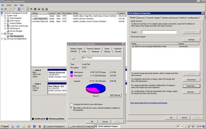Open the Help menu

point(22,5)
